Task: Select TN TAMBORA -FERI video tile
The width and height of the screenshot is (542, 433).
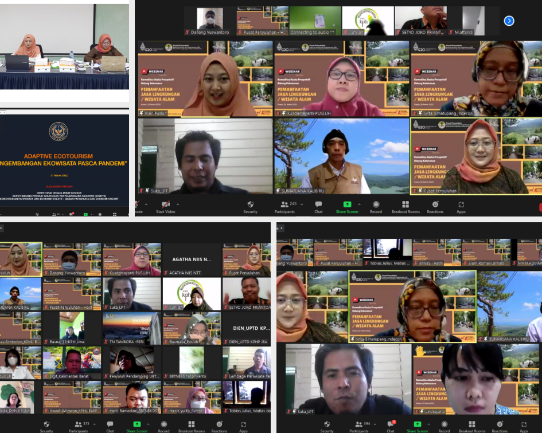Action: click(x=132, y=328)
